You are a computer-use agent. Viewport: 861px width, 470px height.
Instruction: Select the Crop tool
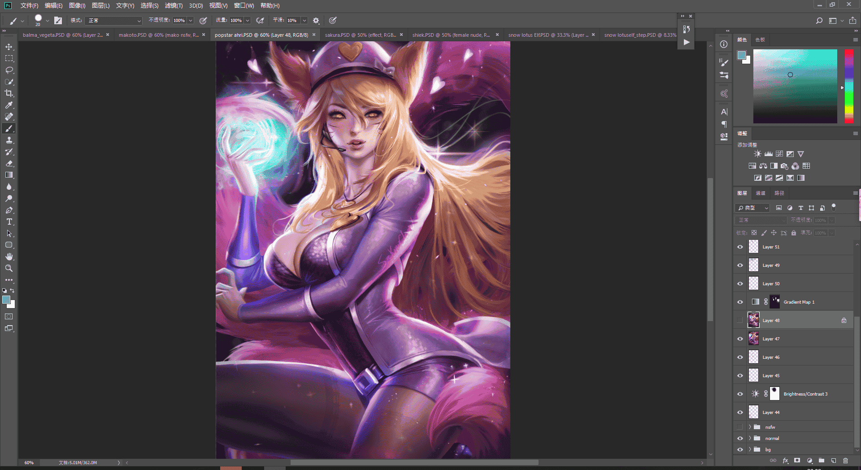(x=9, y=93)
